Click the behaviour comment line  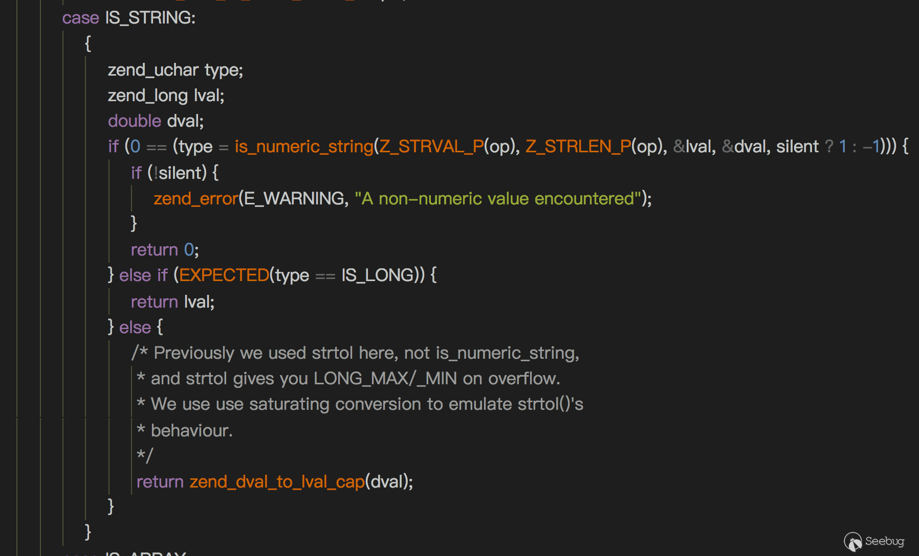[x=191, y=430]
